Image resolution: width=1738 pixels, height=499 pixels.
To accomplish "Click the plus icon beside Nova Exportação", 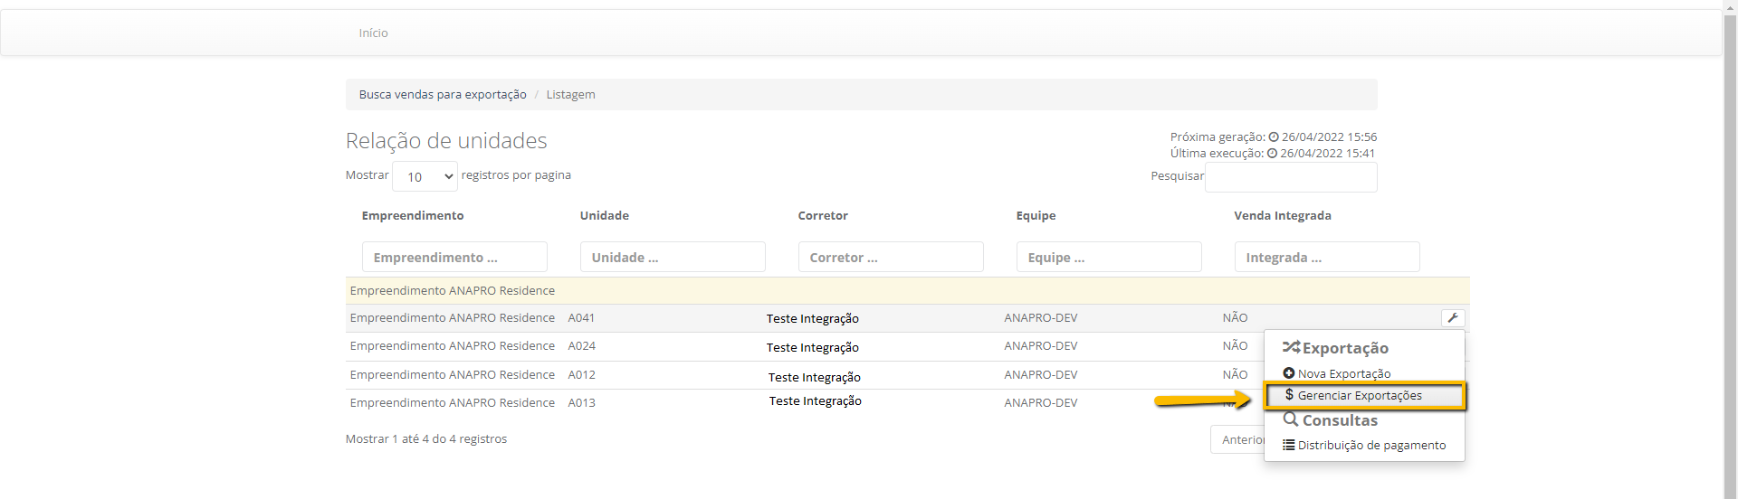I will 1289,373.
